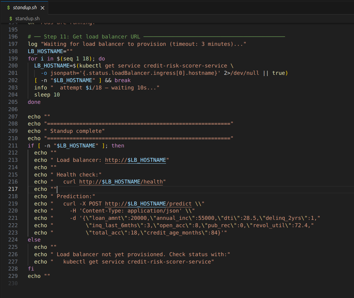Click the 'Health check:' echo string
This screenshot has height=298, width=354.
click(76, 175)
